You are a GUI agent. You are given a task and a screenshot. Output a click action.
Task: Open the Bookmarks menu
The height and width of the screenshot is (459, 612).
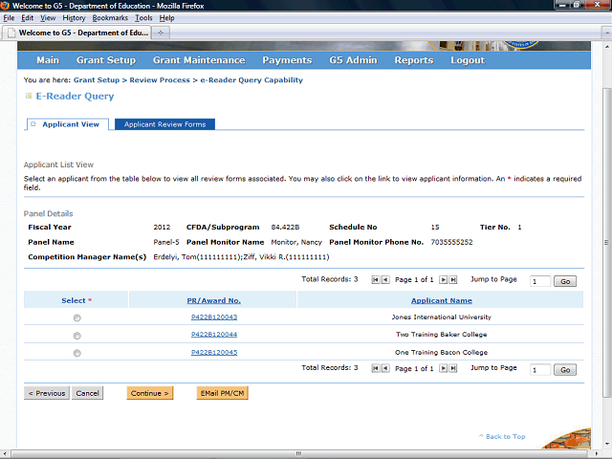[110, 18]
